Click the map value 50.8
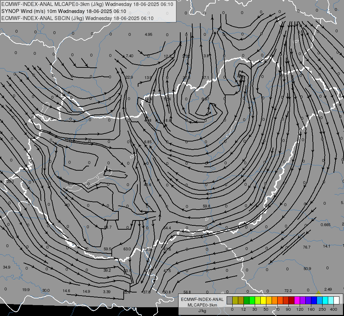 [167, 292]
